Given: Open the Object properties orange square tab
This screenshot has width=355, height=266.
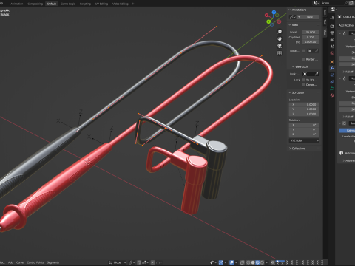Looking at the screenshot, I should 332,61.
